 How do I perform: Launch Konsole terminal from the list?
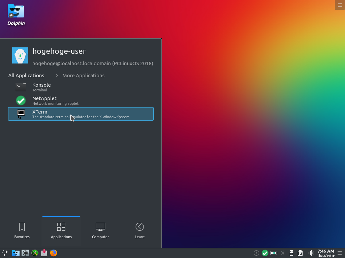pyautogui.click(x=81, y=87)
